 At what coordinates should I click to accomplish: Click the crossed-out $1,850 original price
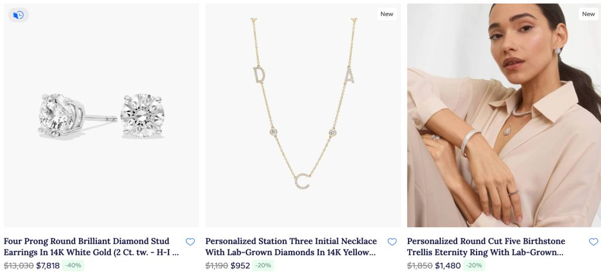420,265
